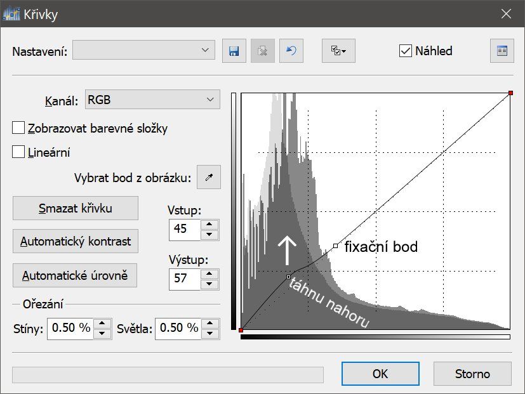525x394 pixels.
Task: Select the red top-right curve endpoint
Action: [510, 93]
